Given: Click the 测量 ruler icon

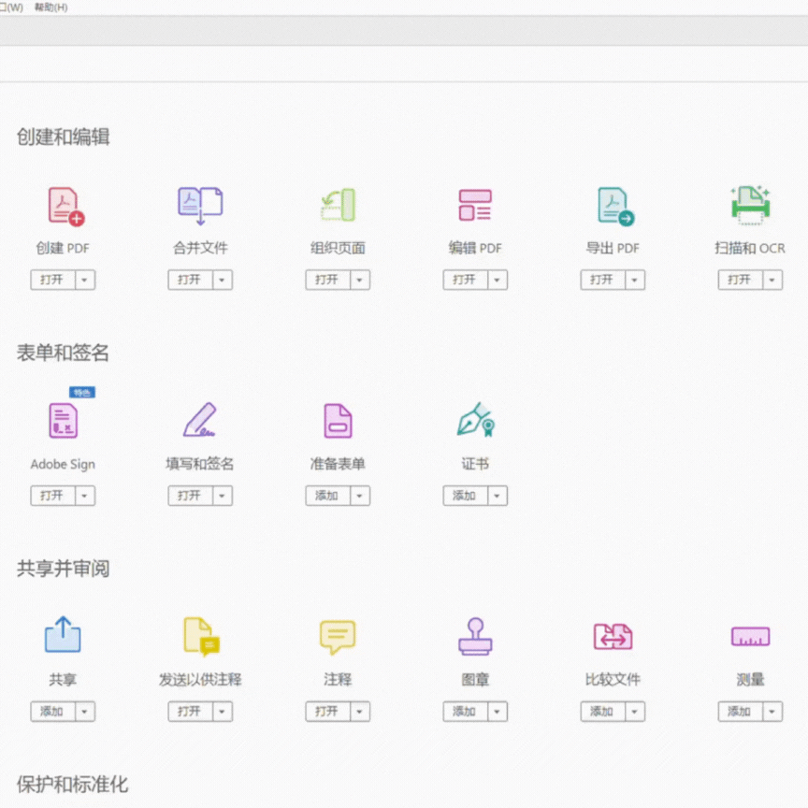Looking at the screenshot, I should click(749, 637).
